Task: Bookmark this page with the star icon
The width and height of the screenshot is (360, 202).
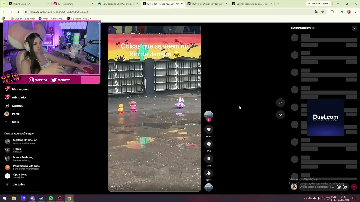Action: pyautogui.click(x=323, y=12)
